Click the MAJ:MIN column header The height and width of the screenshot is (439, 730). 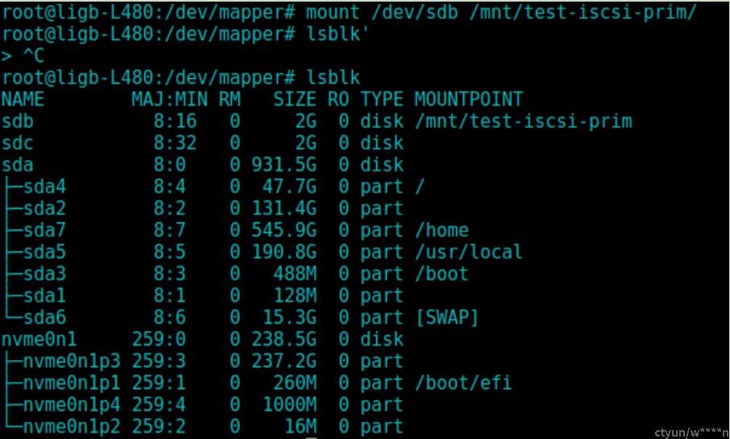pos(169,100)
